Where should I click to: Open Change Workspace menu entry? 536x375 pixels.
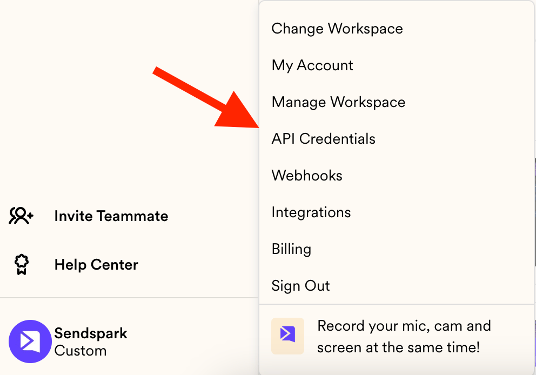(337, 29)
